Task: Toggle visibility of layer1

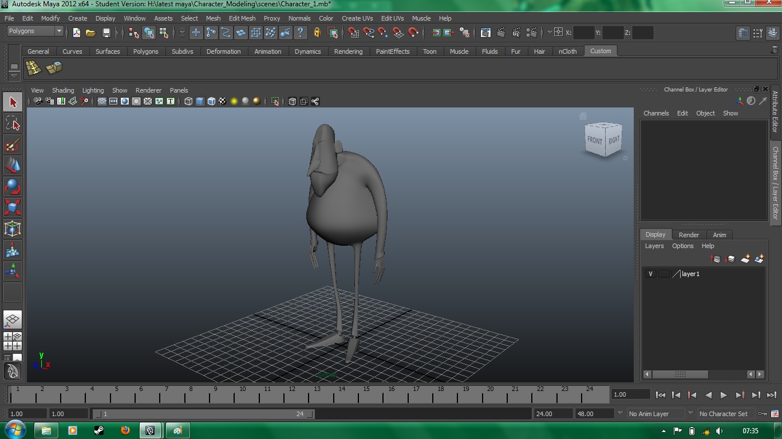Action: [650, 274]
